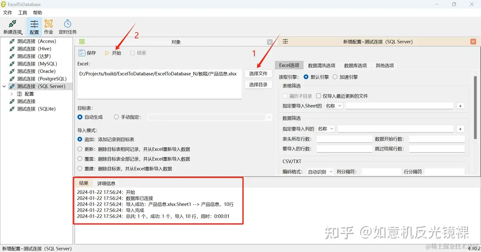The width and height of the screenshot is (481, 252).
Task: Select 自动生成 target table radio button
Action: pos(80,117)
